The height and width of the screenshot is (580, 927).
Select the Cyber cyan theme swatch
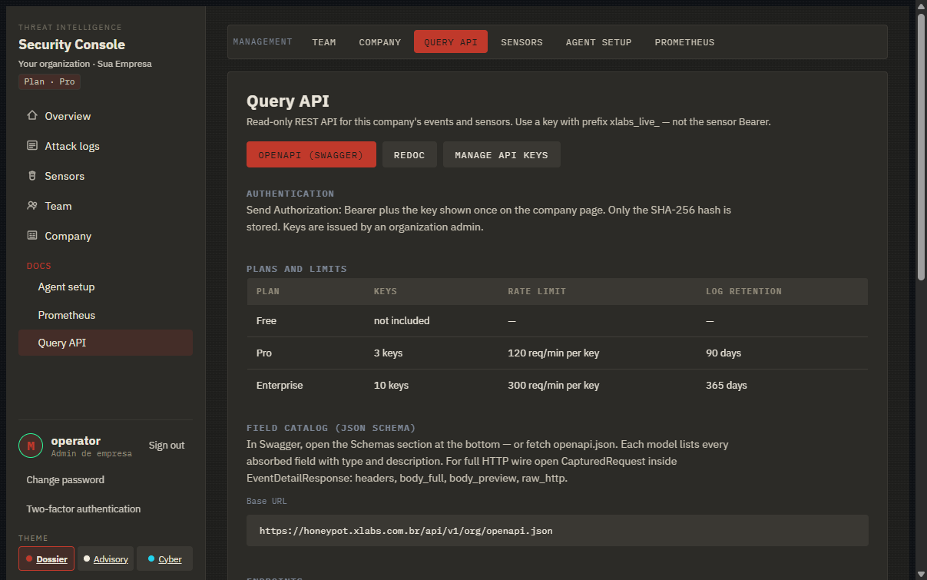(164, 558)
